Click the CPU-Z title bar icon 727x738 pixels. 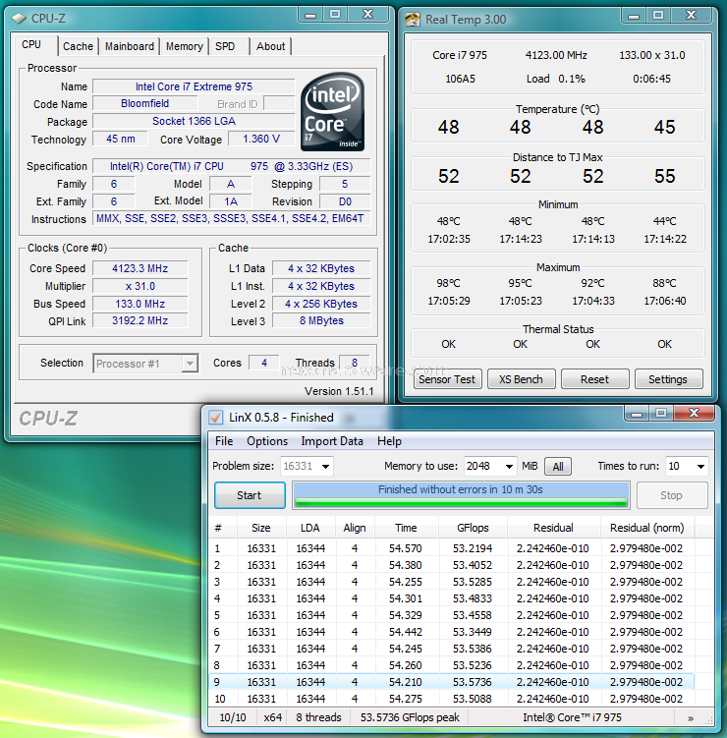pos(19,19)
